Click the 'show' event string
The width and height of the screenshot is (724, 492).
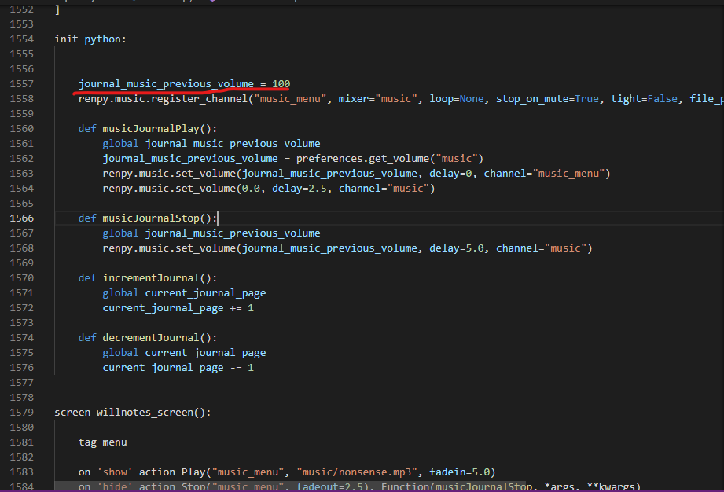115,472
